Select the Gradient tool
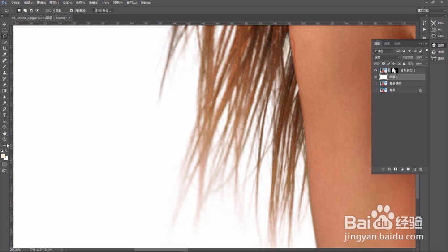The width and height of the screenshot is (448, 252). click(4, 91)
